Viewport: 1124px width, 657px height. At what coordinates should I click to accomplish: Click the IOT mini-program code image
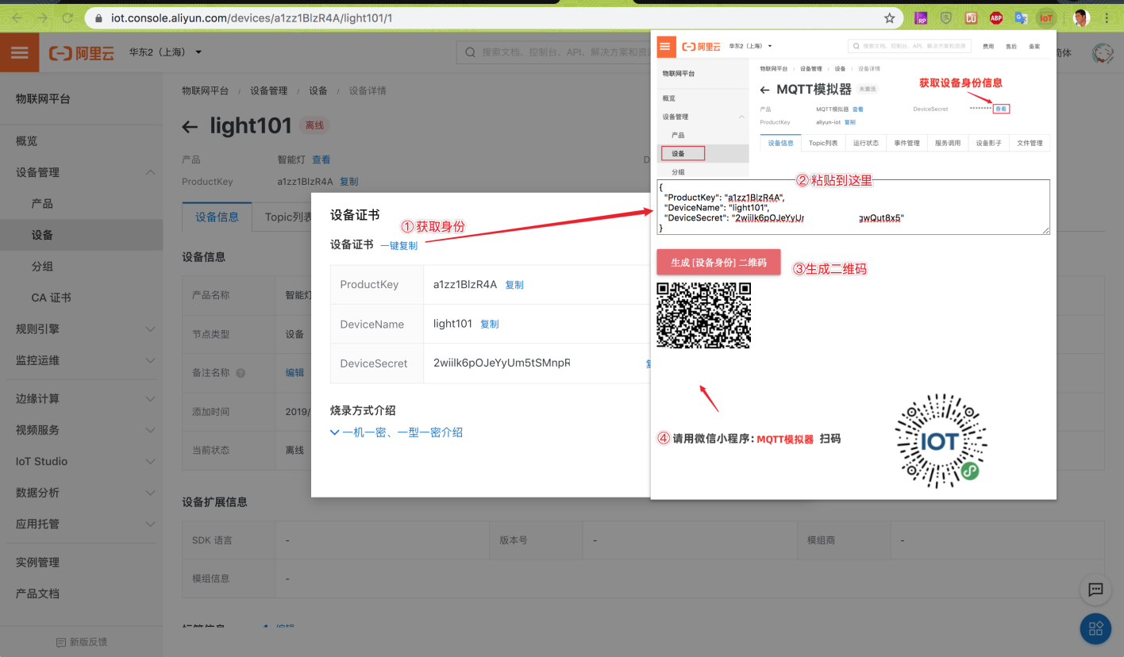[x=941, y=441]
